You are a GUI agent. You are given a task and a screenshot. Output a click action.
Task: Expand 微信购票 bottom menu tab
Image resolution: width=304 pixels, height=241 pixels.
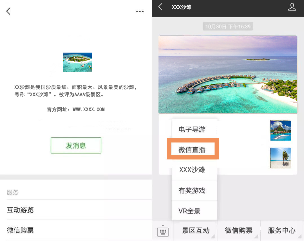[239, 231]
